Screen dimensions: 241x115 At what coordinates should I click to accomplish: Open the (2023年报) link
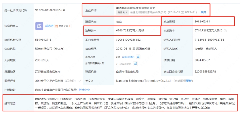coord(128,57)
